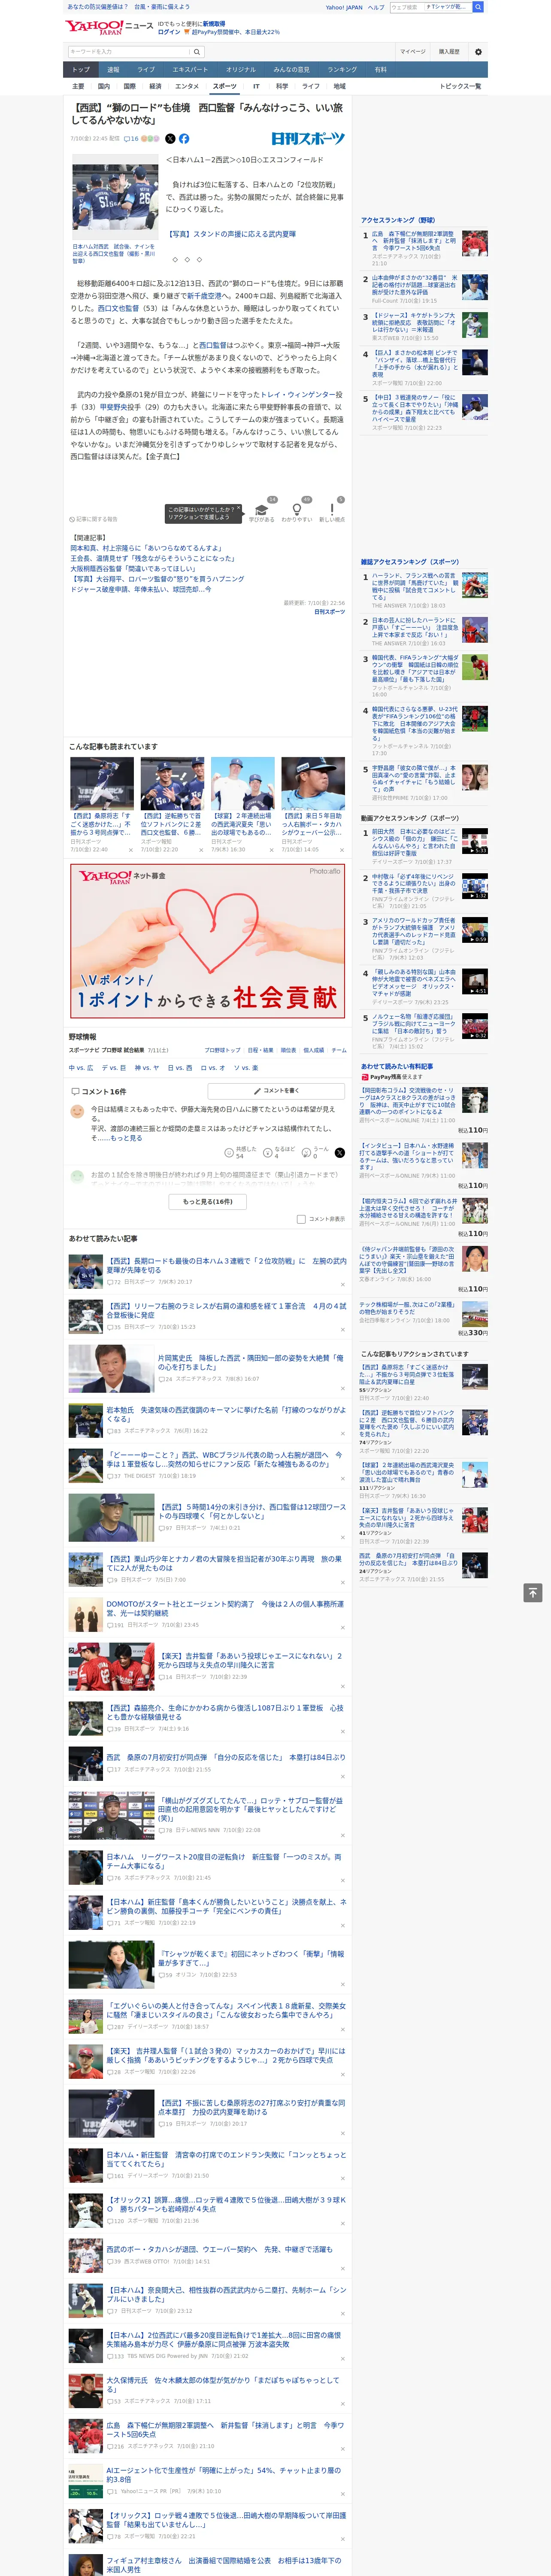Open the Yahoo! ネット募金 heart banner
Screen dimensions: 551x2576
click(x=208, y=942)
